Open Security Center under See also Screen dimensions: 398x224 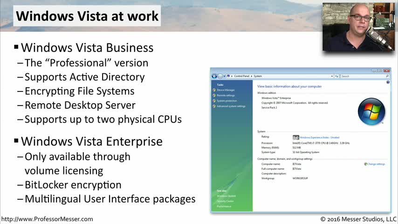(x=225, y=201)
